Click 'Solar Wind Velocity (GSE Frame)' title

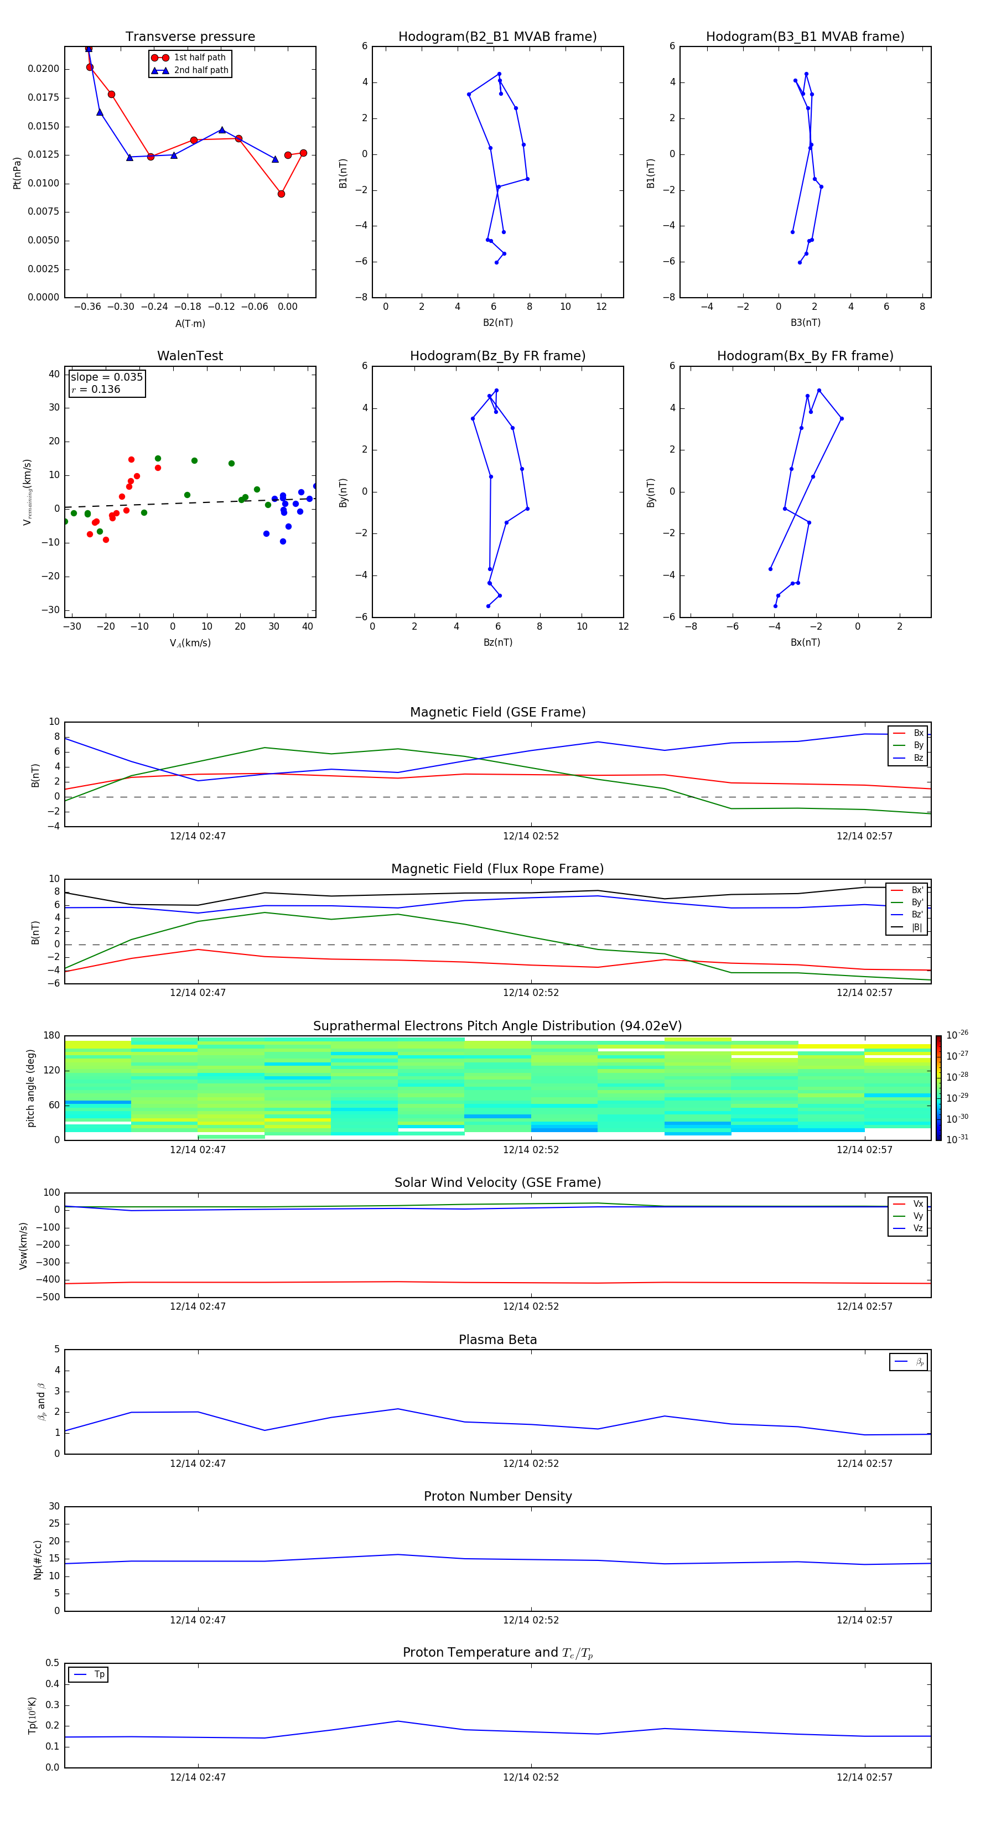coord(497,1182)
